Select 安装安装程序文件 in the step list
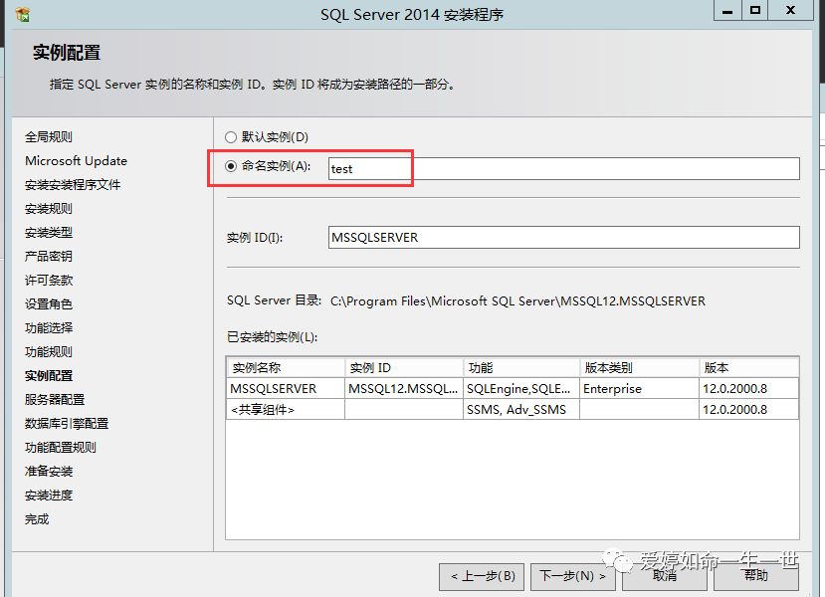Viewport: 825px width, 597px height. [73, 185]
